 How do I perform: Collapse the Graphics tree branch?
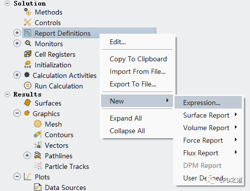(17, 113)
